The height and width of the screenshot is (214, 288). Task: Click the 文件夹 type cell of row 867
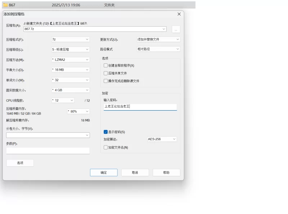point(109,5)
